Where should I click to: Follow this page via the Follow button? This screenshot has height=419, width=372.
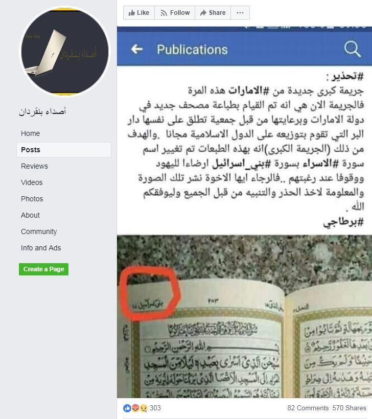click(175, 13)
